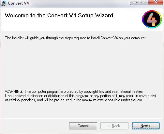Click the number 4 inside logo
The image size is (164, 134).
click(x=152, y=20)
